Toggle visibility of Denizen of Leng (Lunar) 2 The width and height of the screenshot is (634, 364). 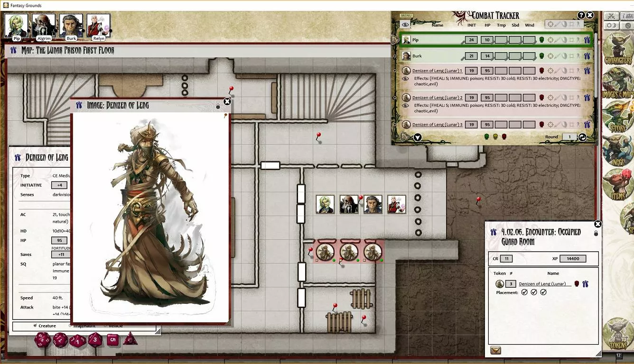click(405, 106)
